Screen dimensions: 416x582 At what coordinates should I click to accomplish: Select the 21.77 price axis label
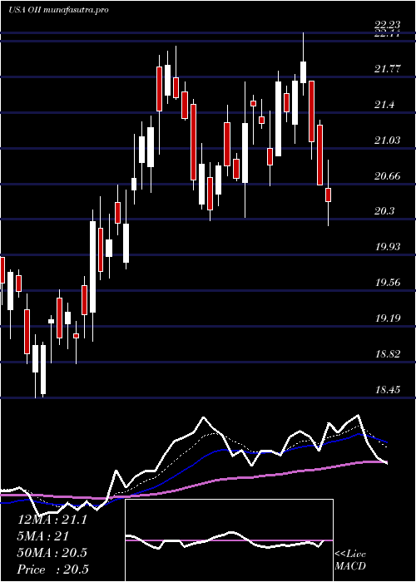pos(387,69)
